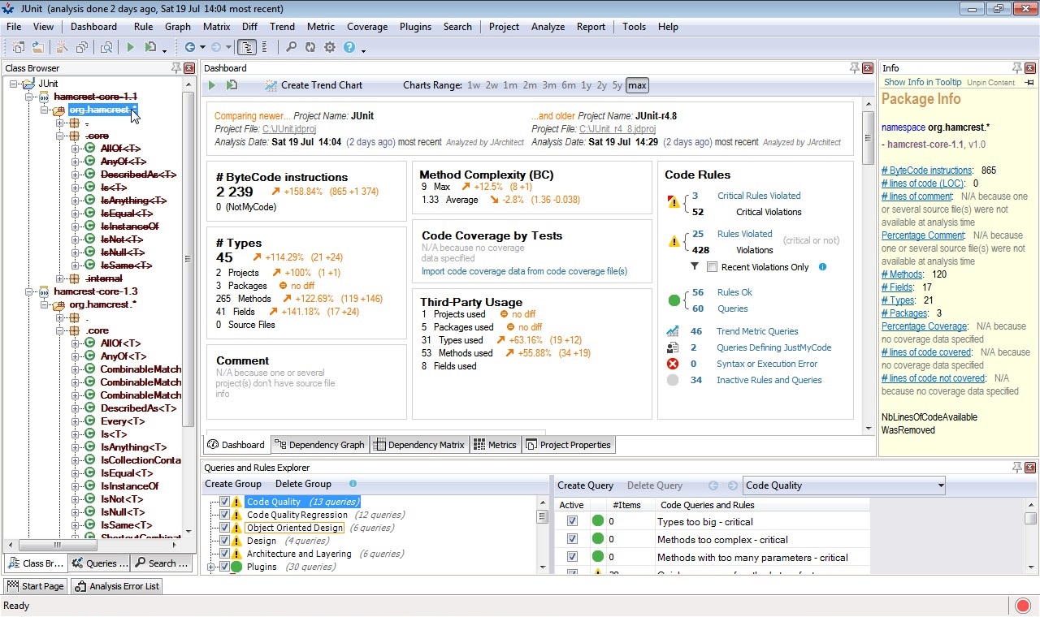Click the info icon beside Delete Group
1040x617 pixels.
(x=353, y=484)
